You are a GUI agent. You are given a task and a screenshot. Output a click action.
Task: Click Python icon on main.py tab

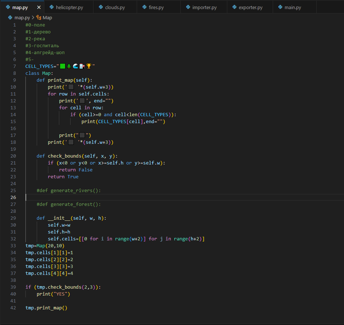(x=280, y=7)
